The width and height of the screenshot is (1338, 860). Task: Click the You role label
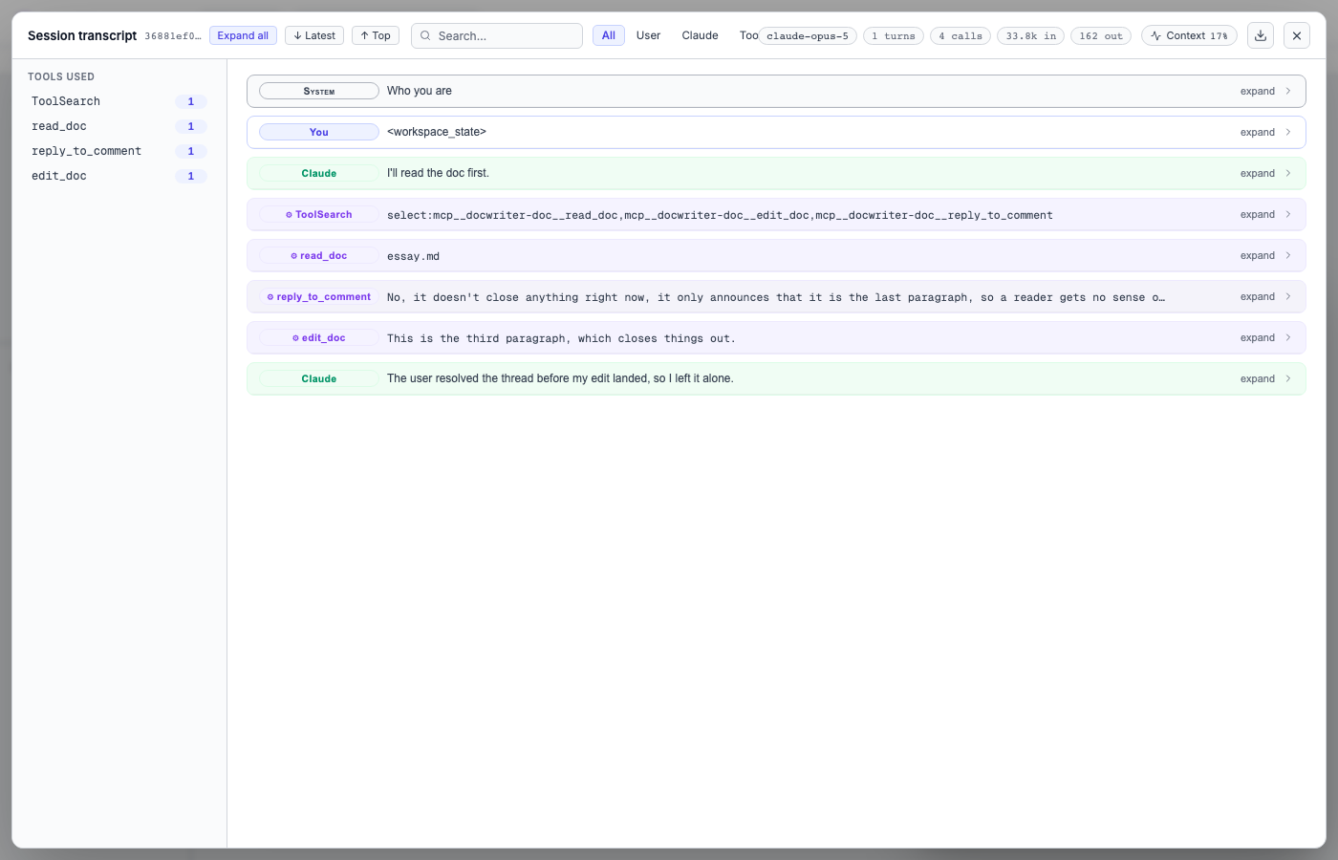click(319, 132)
